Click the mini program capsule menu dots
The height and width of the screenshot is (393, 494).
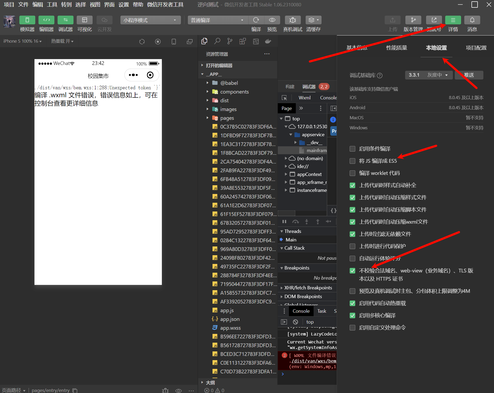coord(133,75)
